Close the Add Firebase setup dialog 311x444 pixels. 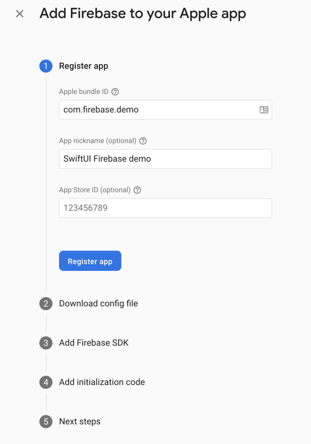[x=20, y=14]
